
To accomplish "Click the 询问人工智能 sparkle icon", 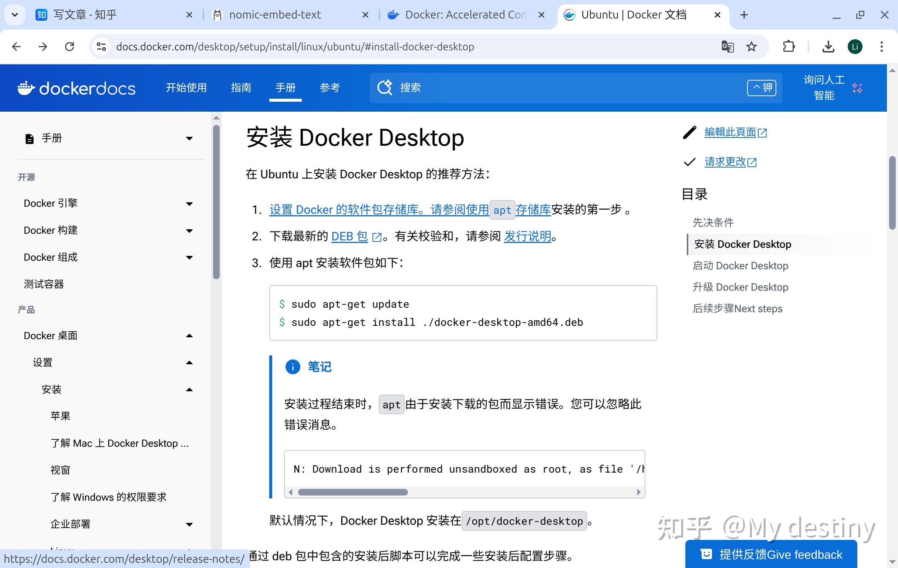I will 857,88.
